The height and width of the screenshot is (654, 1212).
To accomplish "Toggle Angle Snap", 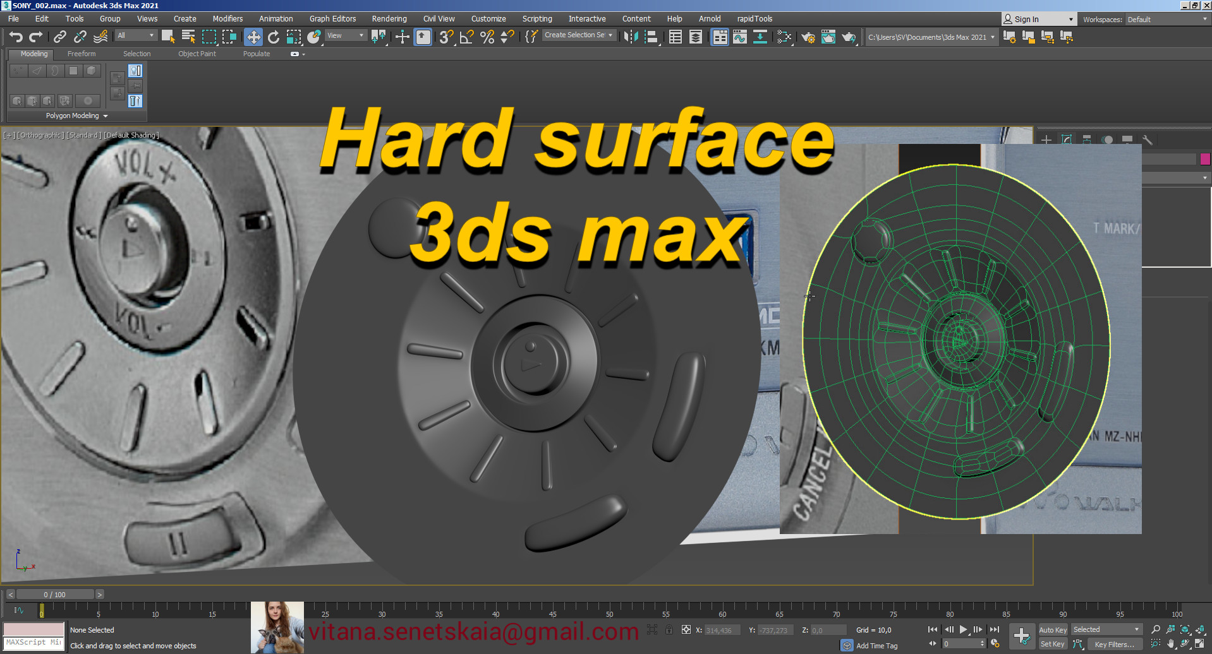I will pos(467,37).
